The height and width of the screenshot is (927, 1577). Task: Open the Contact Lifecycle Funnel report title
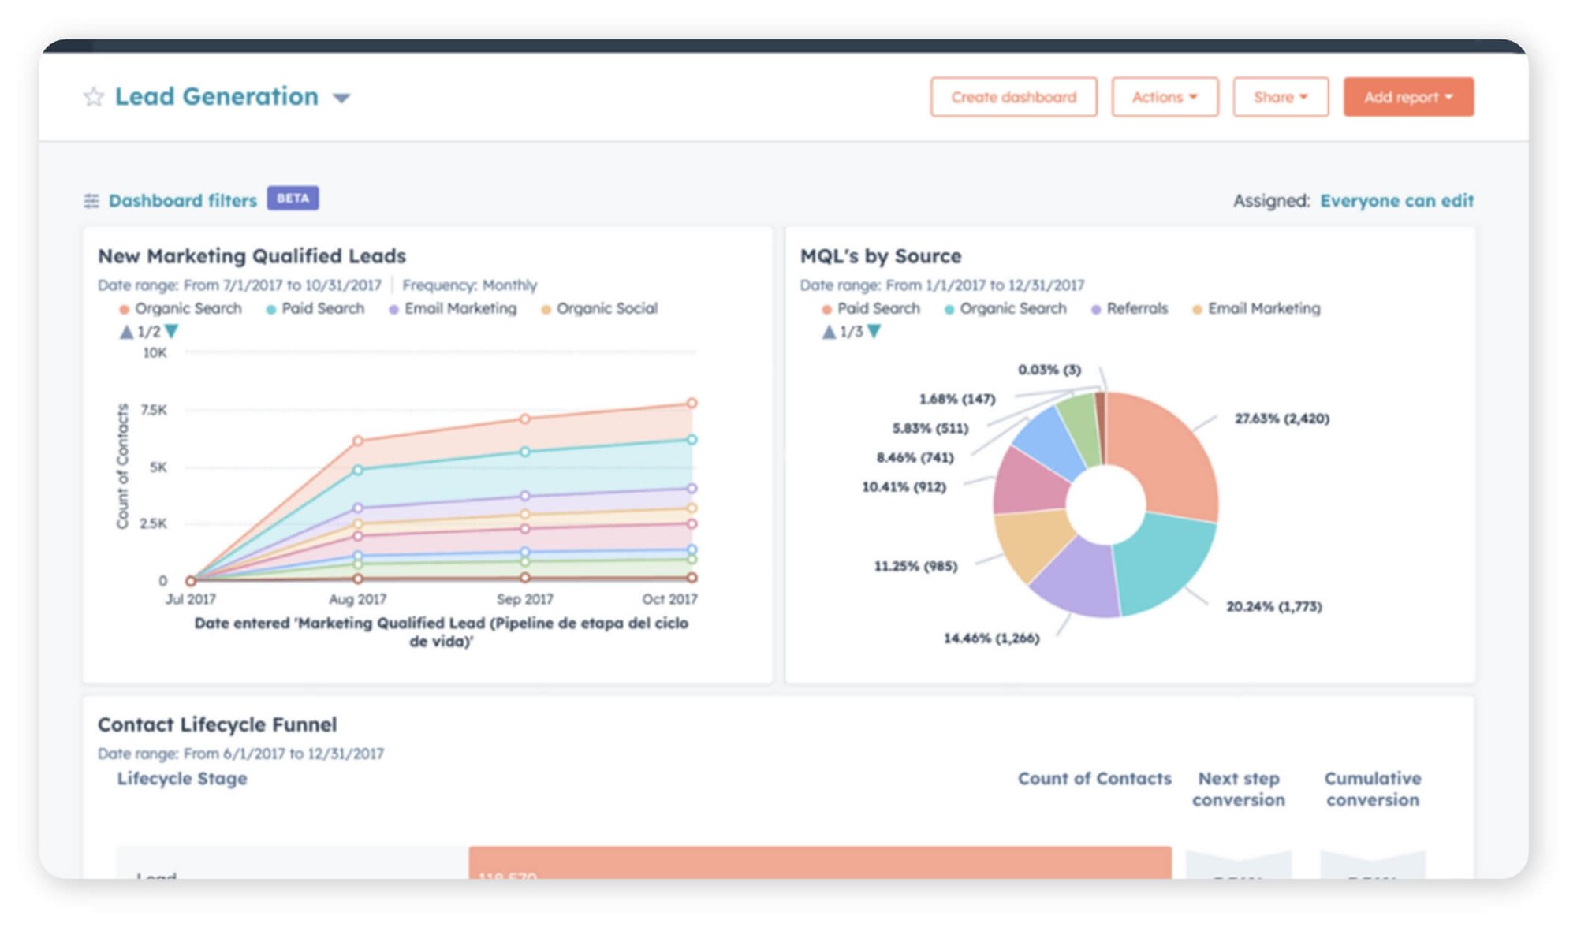(x=218, y=724)
